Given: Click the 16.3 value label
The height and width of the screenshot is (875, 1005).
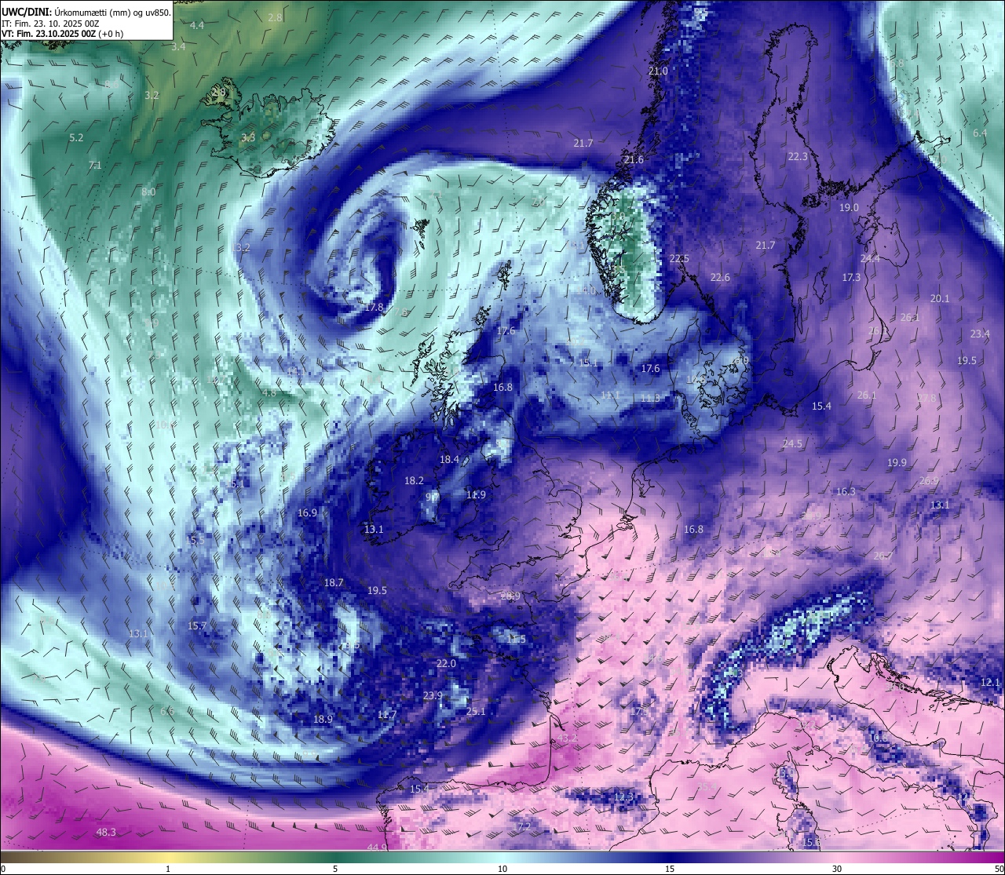Looking at the screenshot, I should (846, 492).
